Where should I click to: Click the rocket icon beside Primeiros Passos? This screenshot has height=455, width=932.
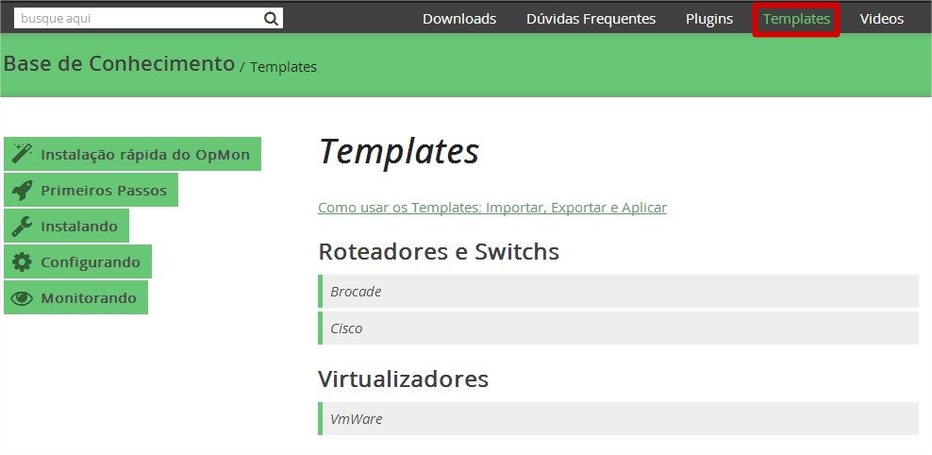click(x=22, y=190)
